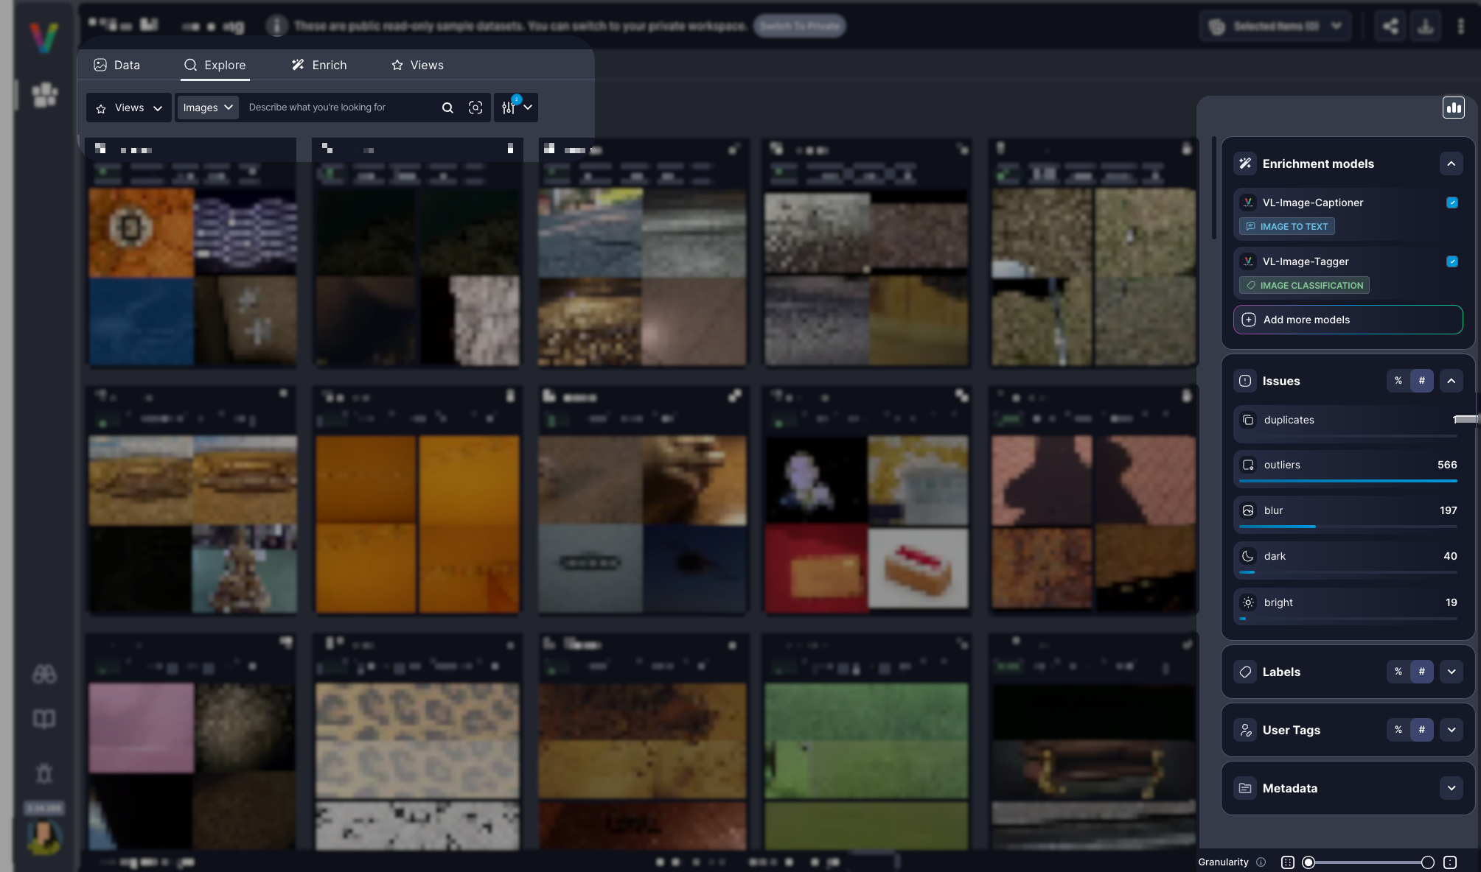Click the Granularity slider track
The width and height of the screenshot is (1481, 872).
click(1367, 862)
